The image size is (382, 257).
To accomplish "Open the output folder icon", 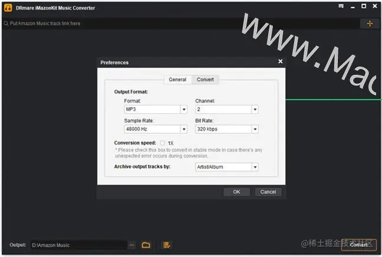I will coord(146,245).
